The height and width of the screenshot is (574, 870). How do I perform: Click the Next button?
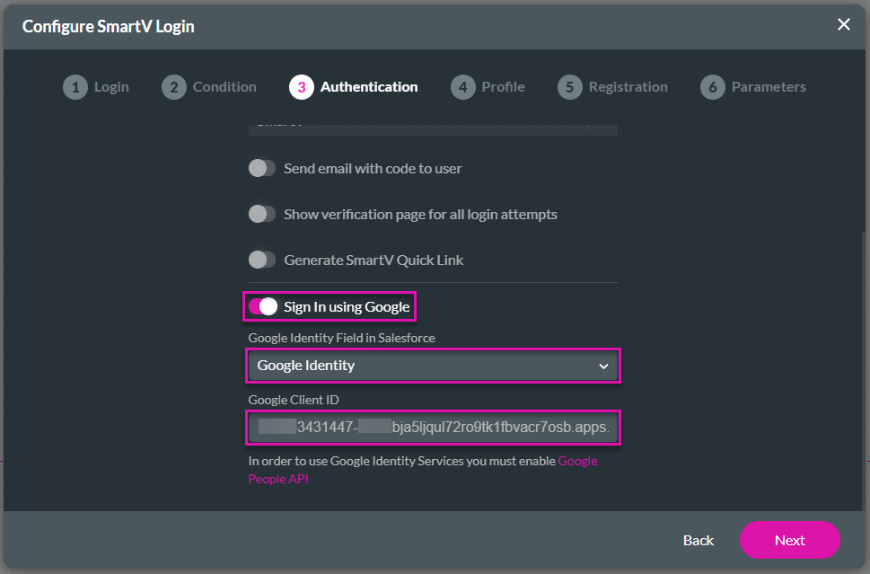point(789,540)
